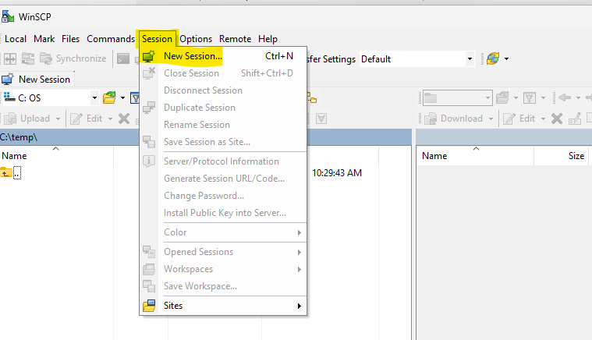592x340 pixels.
Task: Expand the Upload button arrow
Action: click(x=58, y=119)
